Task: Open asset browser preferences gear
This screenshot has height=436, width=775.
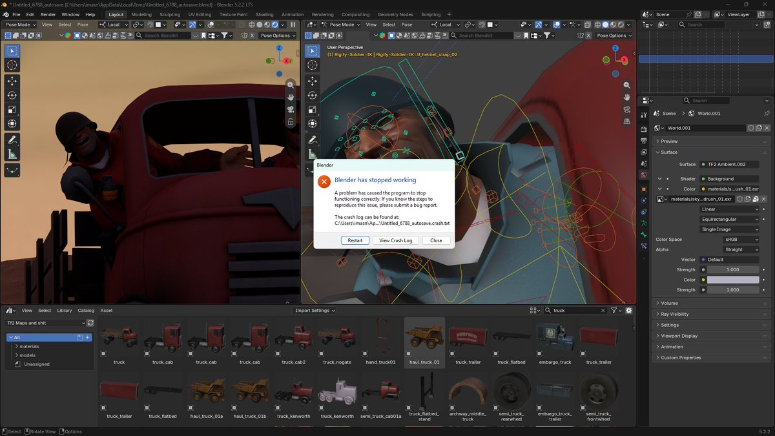Action: (x=628, y=311)
